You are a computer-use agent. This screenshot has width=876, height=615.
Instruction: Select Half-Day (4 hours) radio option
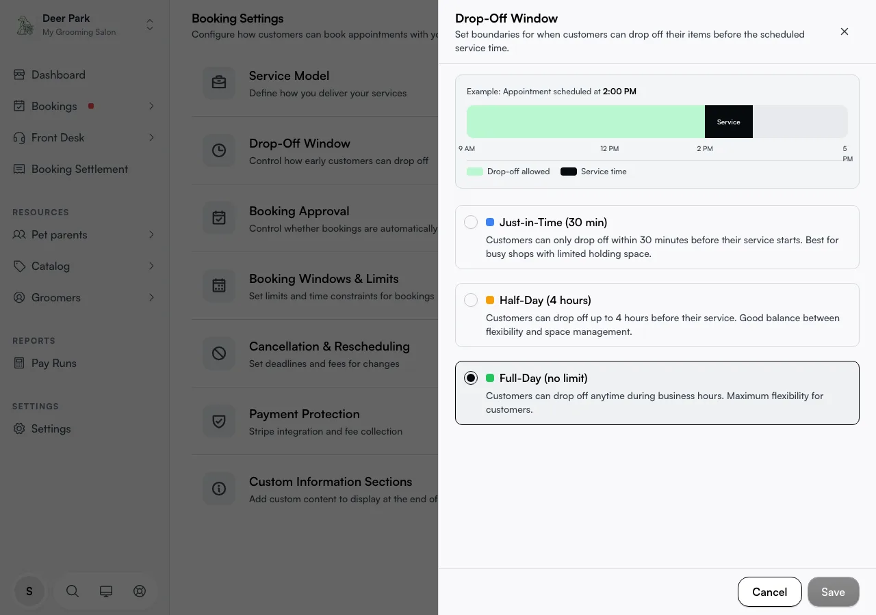pos(471,300)
